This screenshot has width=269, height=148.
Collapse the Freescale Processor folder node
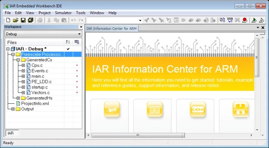[13, 54]
